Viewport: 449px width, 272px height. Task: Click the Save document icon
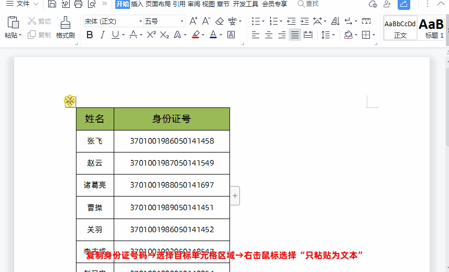(52, 4)
